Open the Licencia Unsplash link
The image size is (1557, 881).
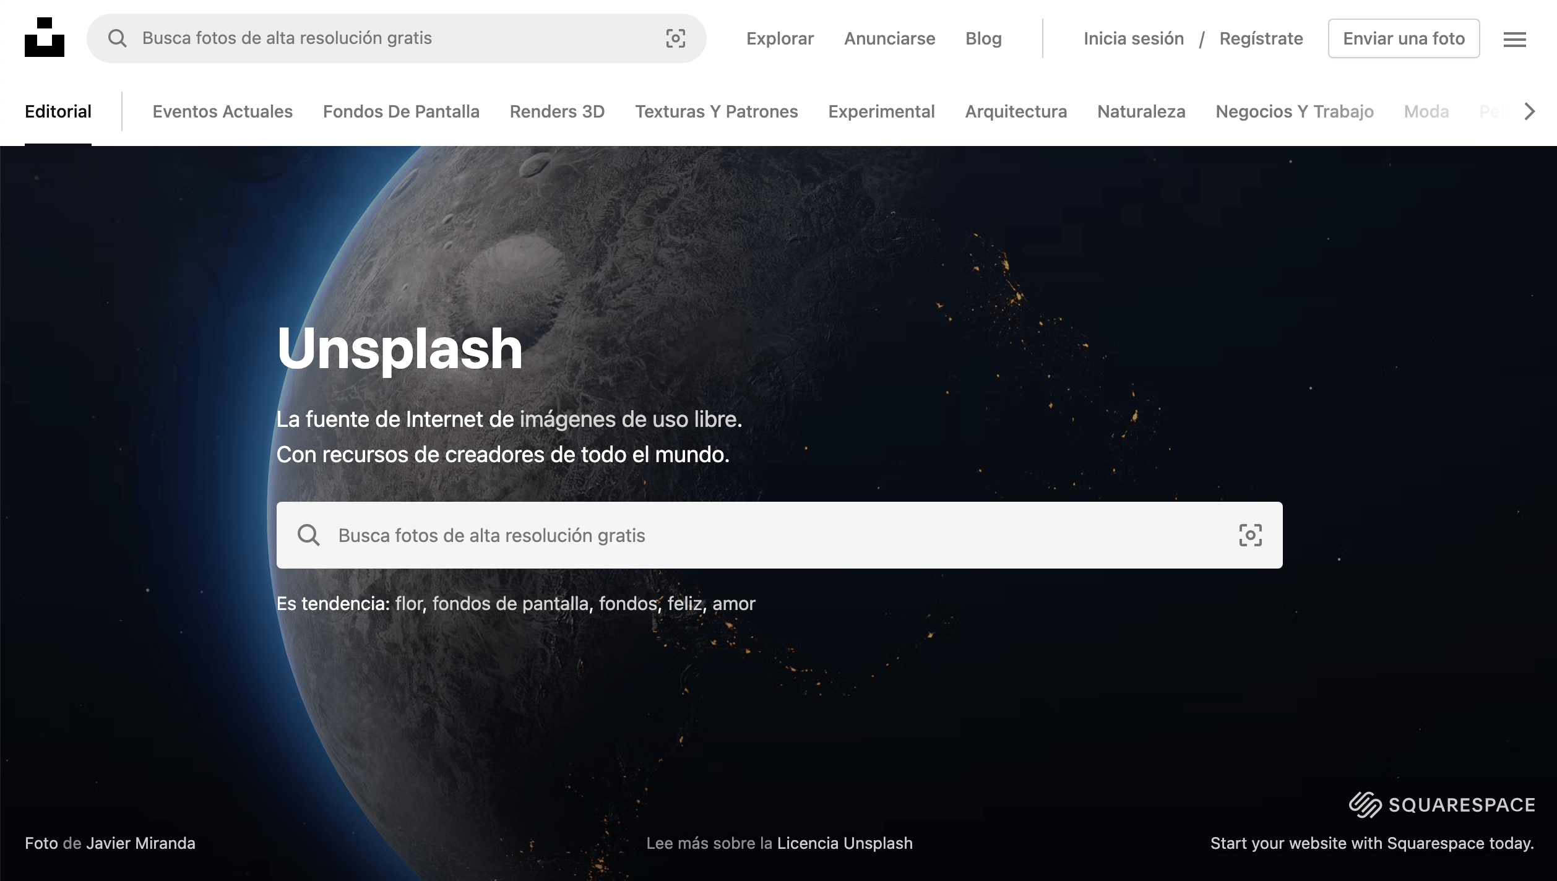coord(845,843)
